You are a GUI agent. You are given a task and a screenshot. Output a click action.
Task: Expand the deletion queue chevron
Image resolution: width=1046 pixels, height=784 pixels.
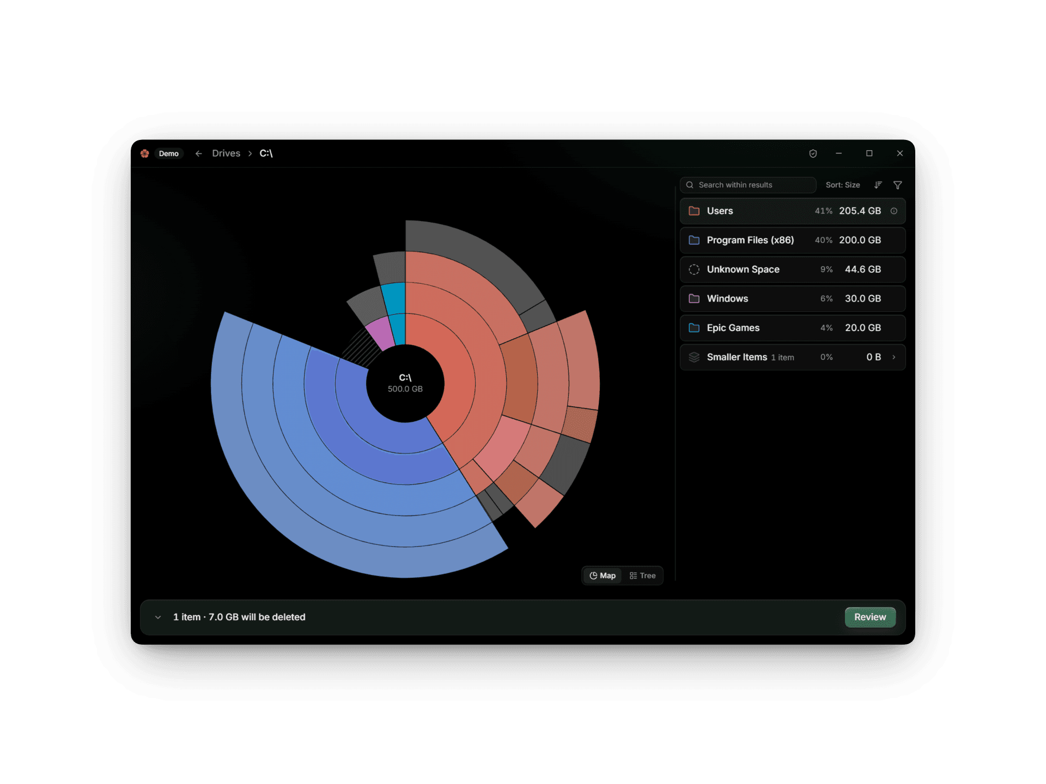pyautogui.click(x=158, y=617)
